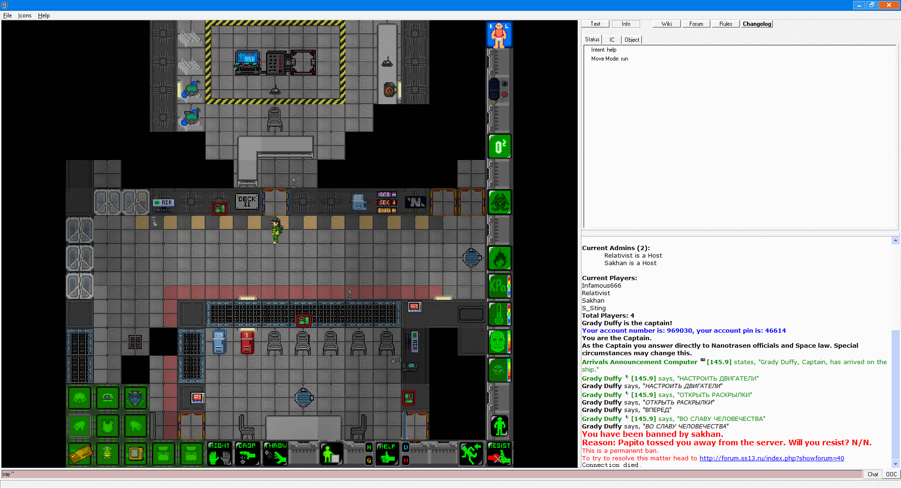
Task: Click the striped yellow-green slot beside the ID card
Action: tap(107, 454)
